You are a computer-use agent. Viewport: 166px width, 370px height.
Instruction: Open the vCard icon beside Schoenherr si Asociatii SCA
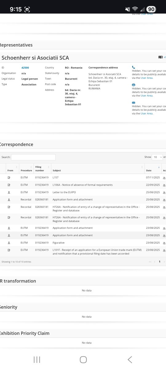pyautogui.click(x=160, y=57)
